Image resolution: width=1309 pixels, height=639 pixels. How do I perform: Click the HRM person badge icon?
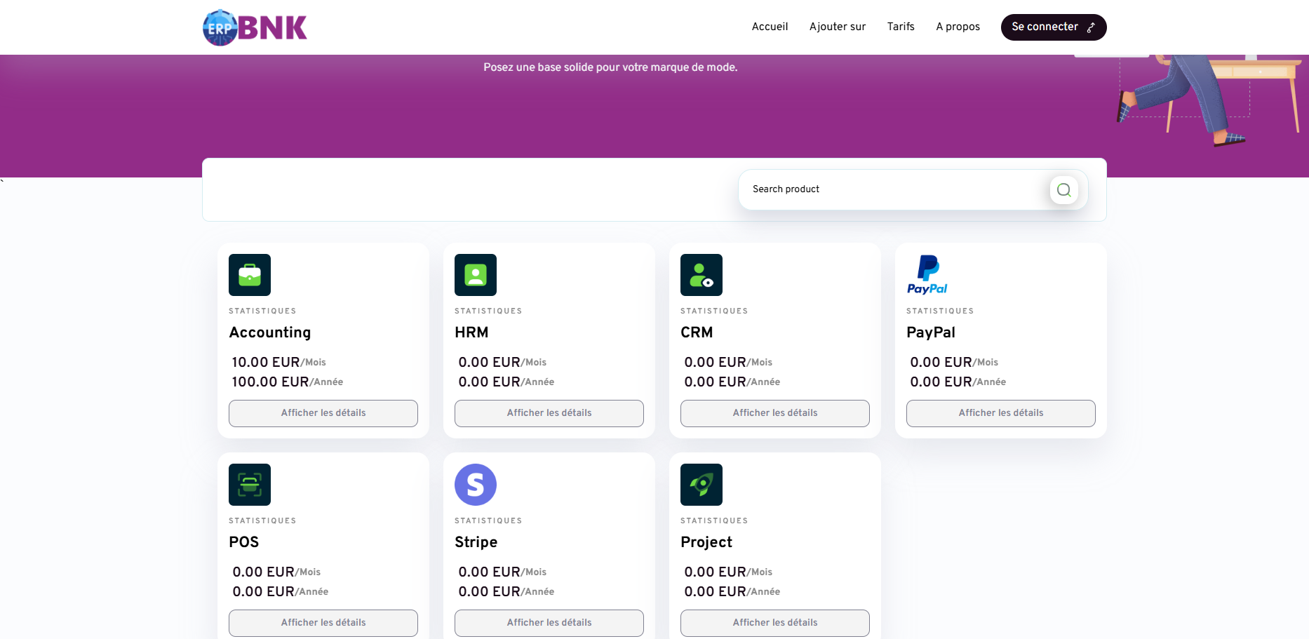point(476,275)
